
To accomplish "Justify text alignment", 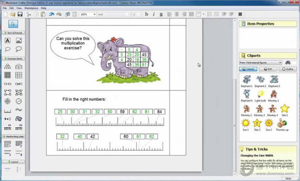I will (x=191, y=14).
